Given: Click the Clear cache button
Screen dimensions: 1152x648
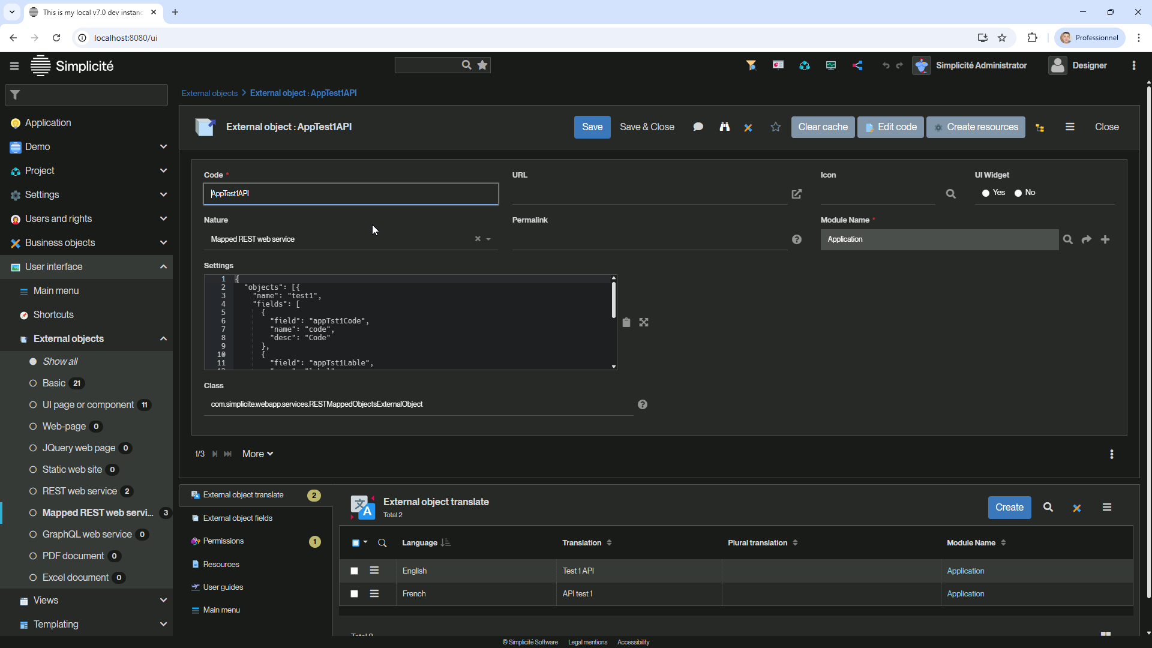Looking at the screenshot, I should 823,127.
